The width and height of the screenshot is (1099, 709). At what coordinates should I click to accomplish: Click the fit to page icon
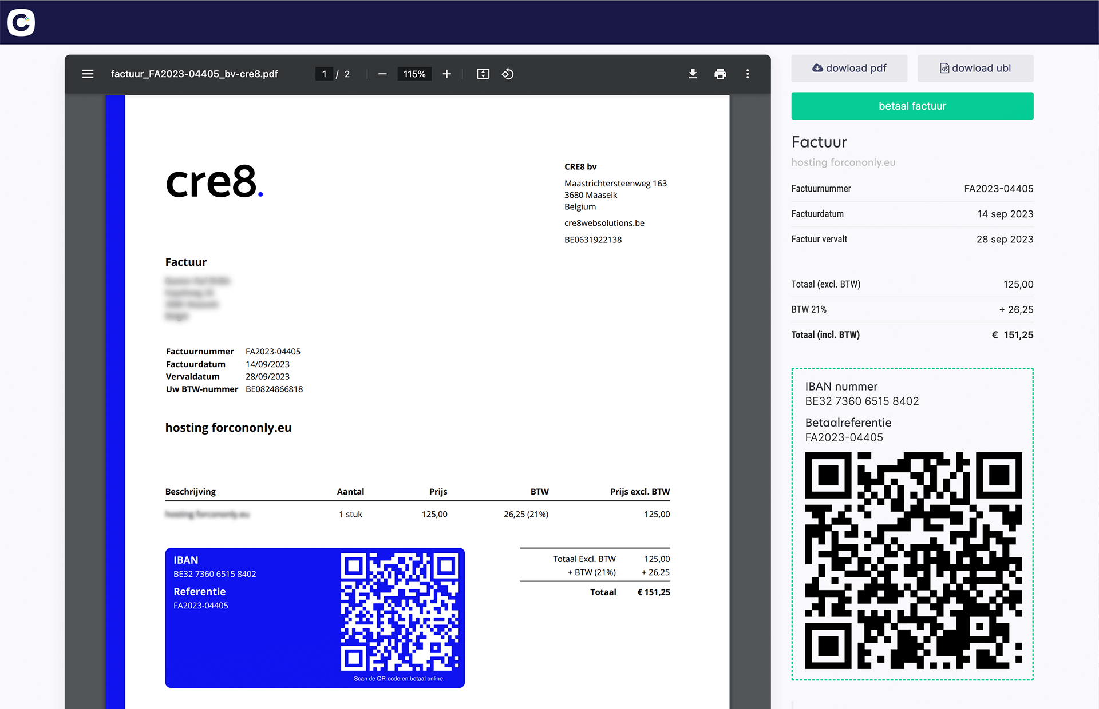coord(483,74)
